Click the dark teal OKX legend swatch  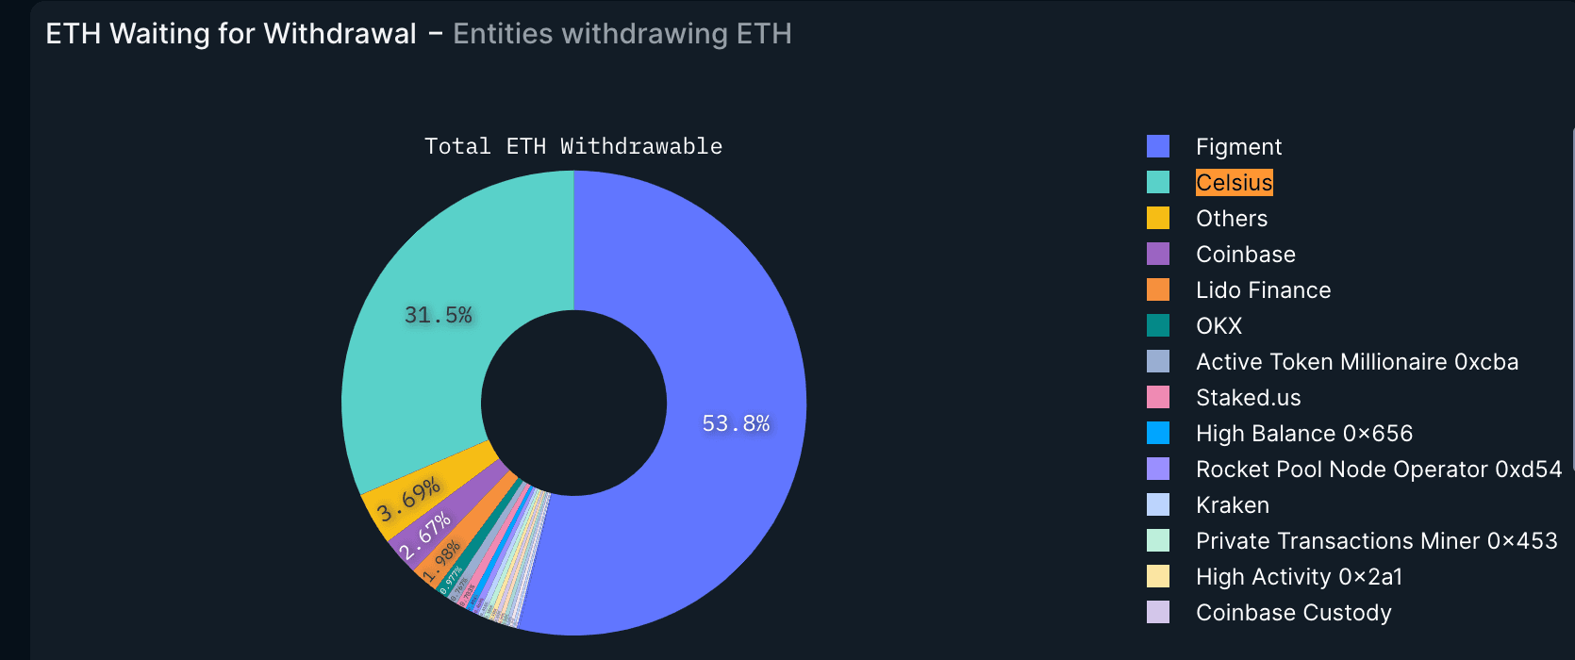tap(1158, 325)
